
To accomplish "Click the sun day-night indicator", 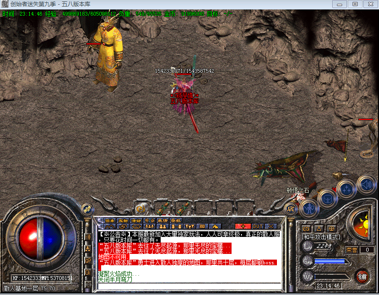I will click(x=362, y=225).
